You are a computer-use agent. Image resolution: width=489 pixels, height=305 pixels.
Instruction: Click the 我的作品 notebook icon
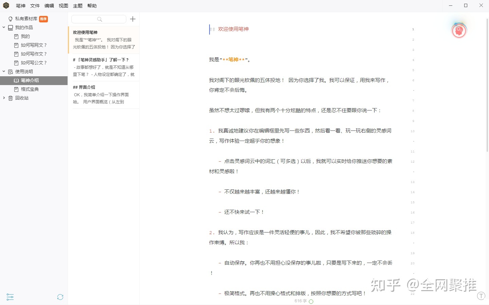(x=11, y=28)
